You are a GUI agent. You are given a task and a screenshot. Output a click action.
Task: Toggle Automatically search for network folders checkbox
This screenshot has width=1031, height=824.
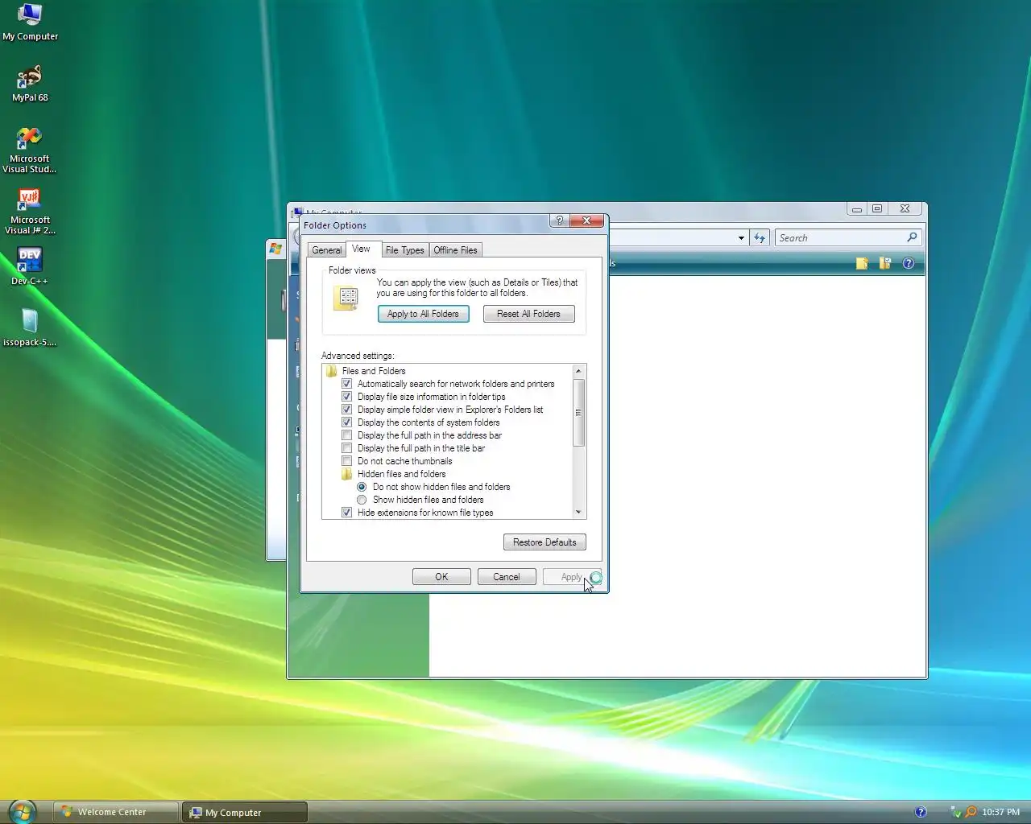point(347,384)
